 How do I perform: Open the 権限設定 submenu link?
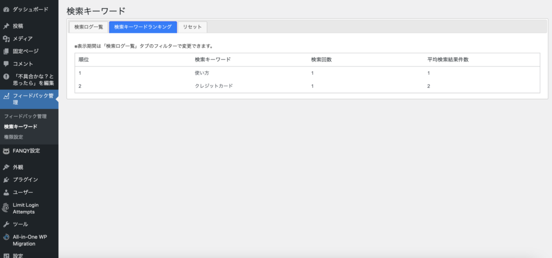click(13, 137)
